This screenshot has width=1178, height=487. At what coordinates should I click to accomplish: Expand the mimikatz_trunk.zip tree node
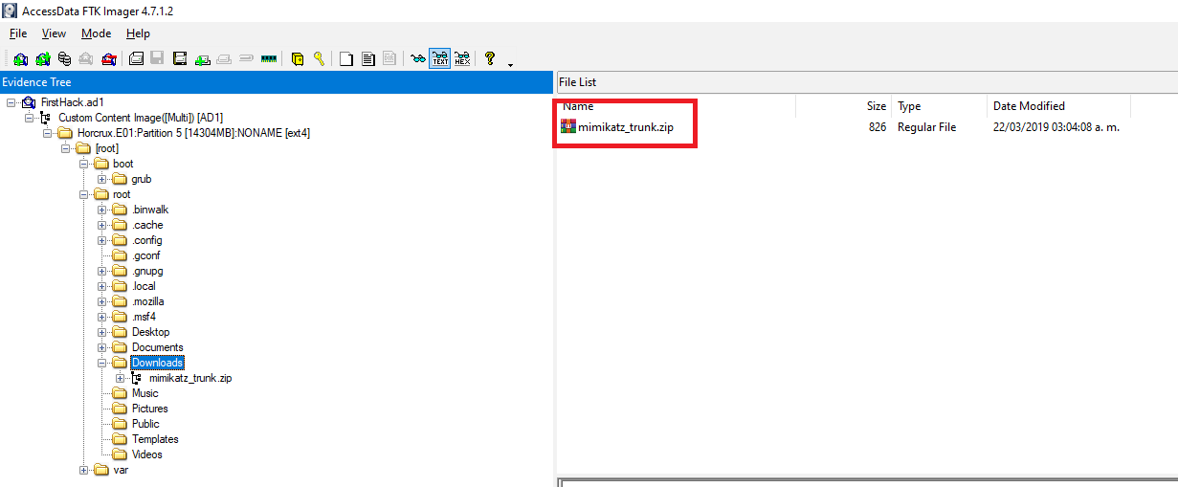pos(120,378)
